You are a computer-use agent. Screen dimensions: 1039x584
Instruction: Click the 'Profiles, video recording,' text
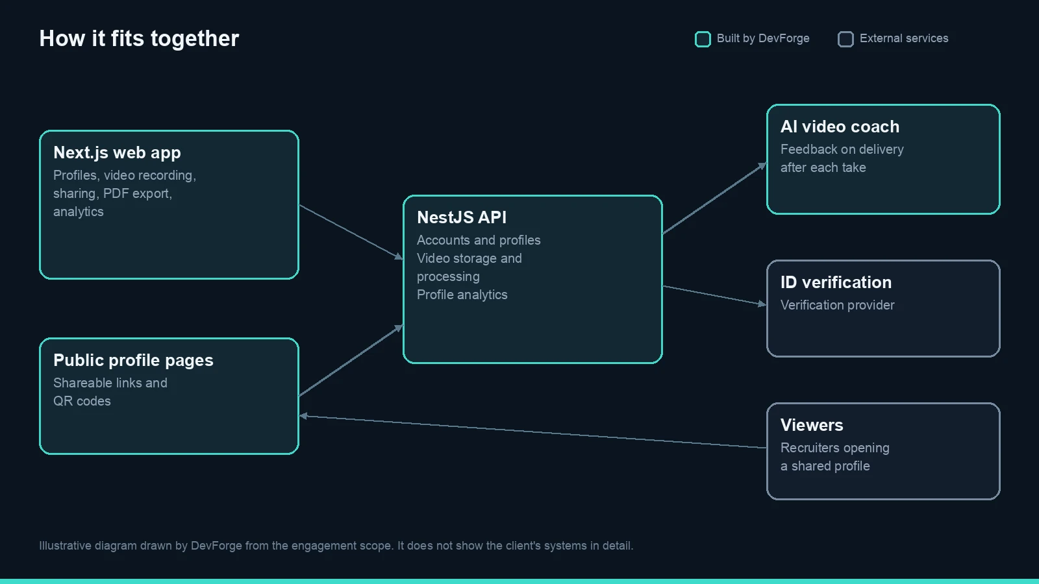125,175
